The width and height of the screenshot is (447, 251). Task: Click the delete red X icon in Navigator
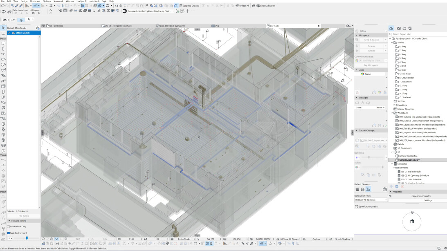tap(402, 186)
